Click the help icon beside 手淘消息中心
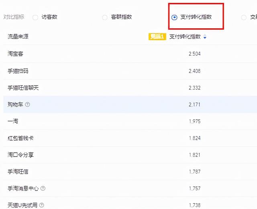Viewport: 257px width, 209px height. pos(43,188)
